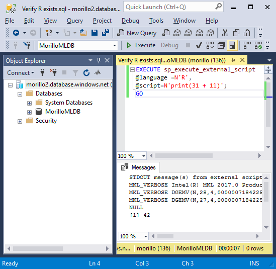Viewport: 276px width, 269px height.
Task: Click the Save file icon
Action: 95,33
